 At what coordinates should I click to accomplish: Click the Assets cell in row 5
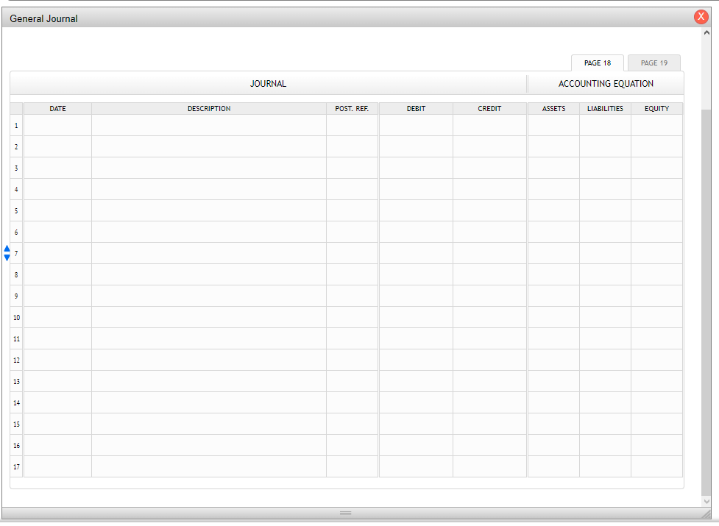coord(553,210)
